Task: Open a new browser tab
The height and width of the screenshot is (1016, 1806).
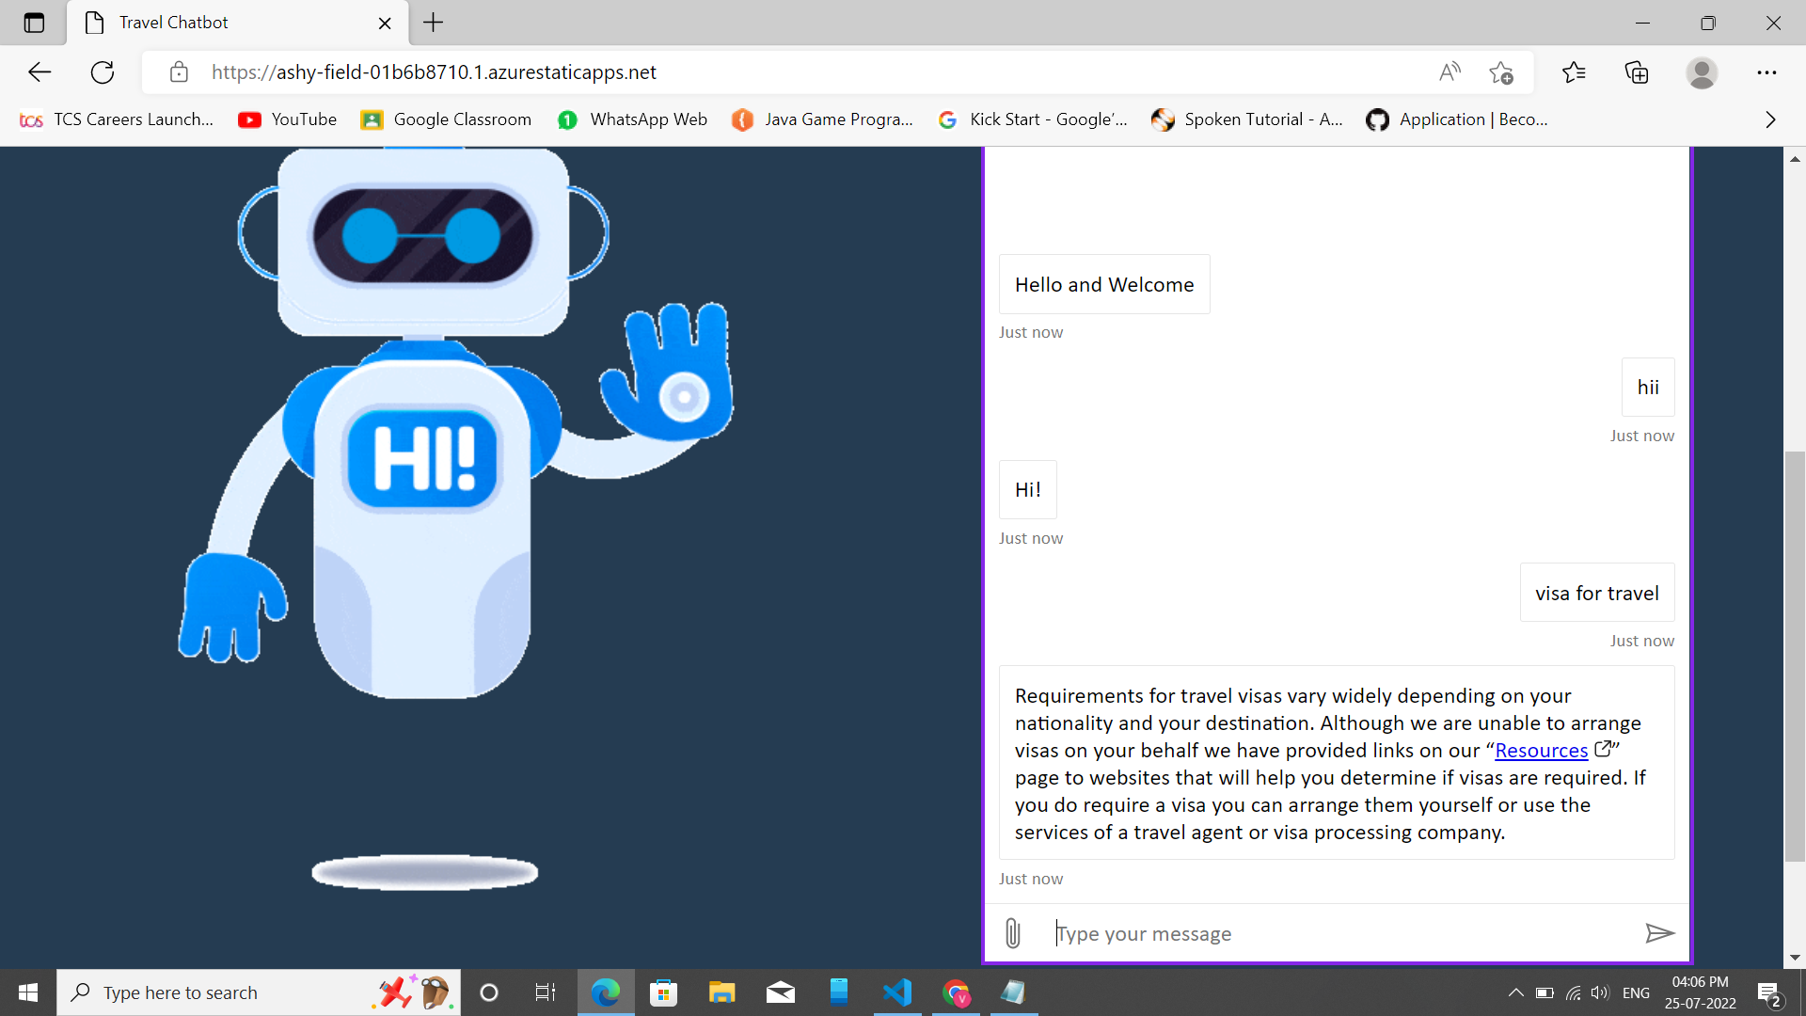Action: pos(433,23)
